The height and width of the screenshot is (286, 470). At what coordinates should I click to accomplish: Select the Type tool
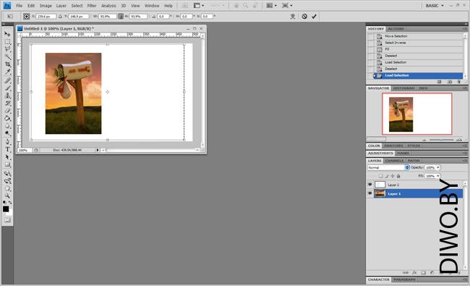[7, 149]
